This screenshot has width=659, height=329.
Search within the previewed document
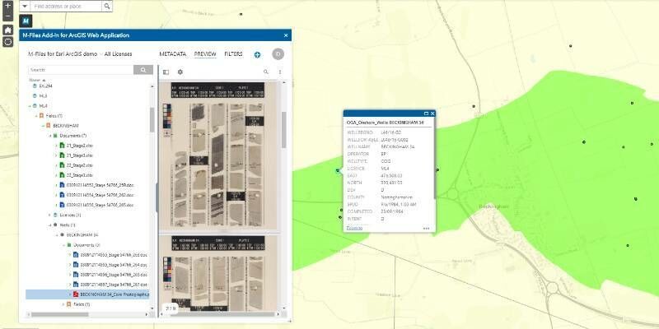[265, 72]
